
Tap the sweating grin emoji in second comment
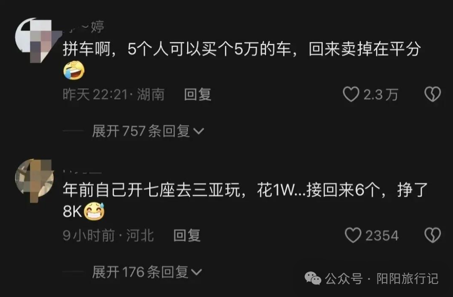[x=94, y=211]
